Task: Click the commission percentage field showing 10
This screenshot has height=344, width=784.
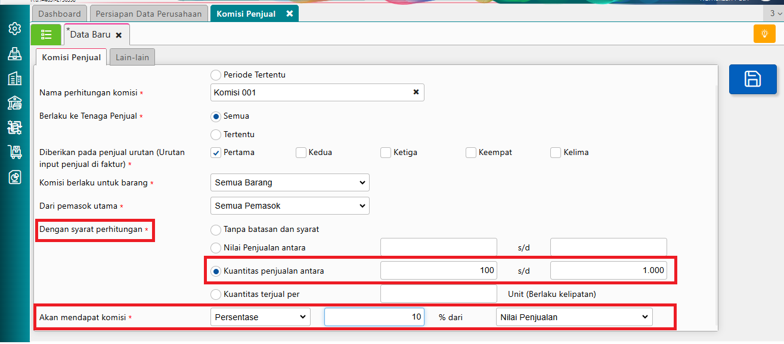Action: tap(374, 317)
